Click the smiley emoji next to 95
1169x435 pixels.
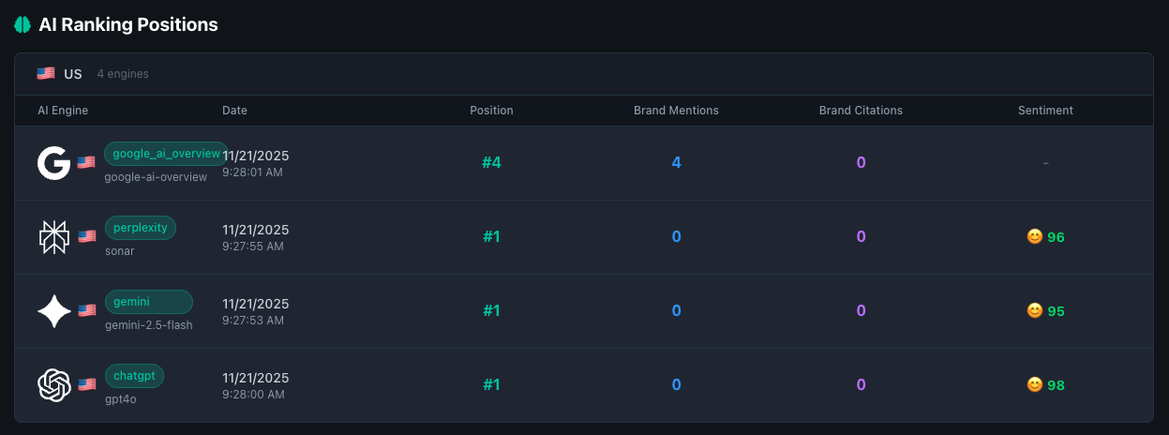tap(1035, 310)
